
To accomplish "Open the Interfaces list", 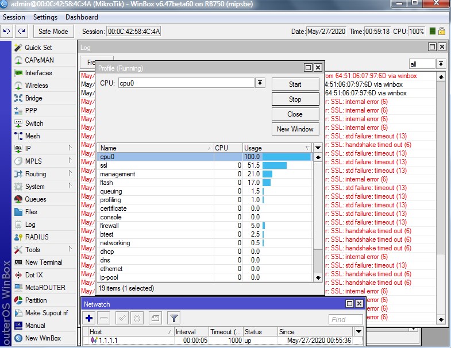I will coord(38,73).
